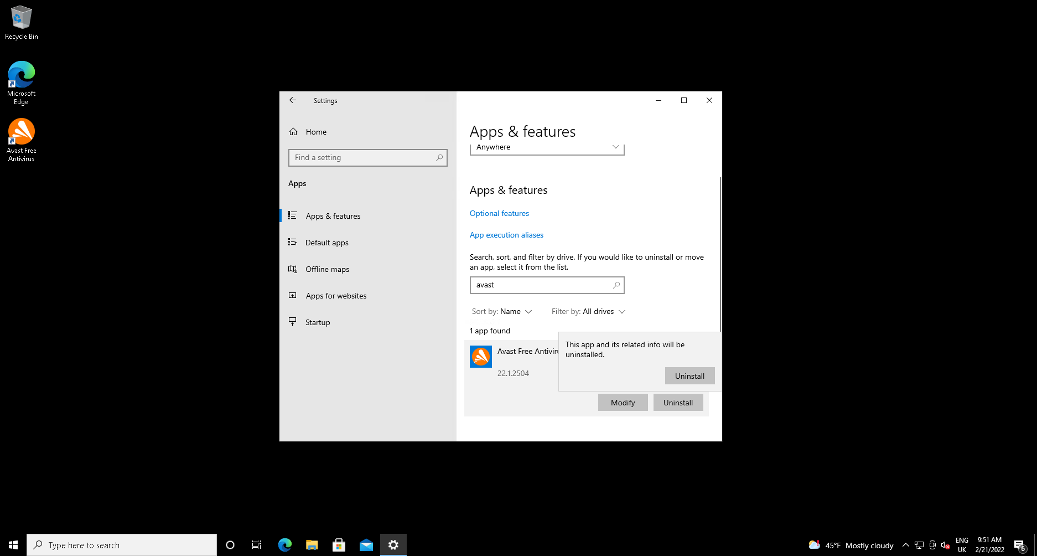Screen dimensions: 1037x556
Task: Close the Settings window
Action: coord(709,100)
